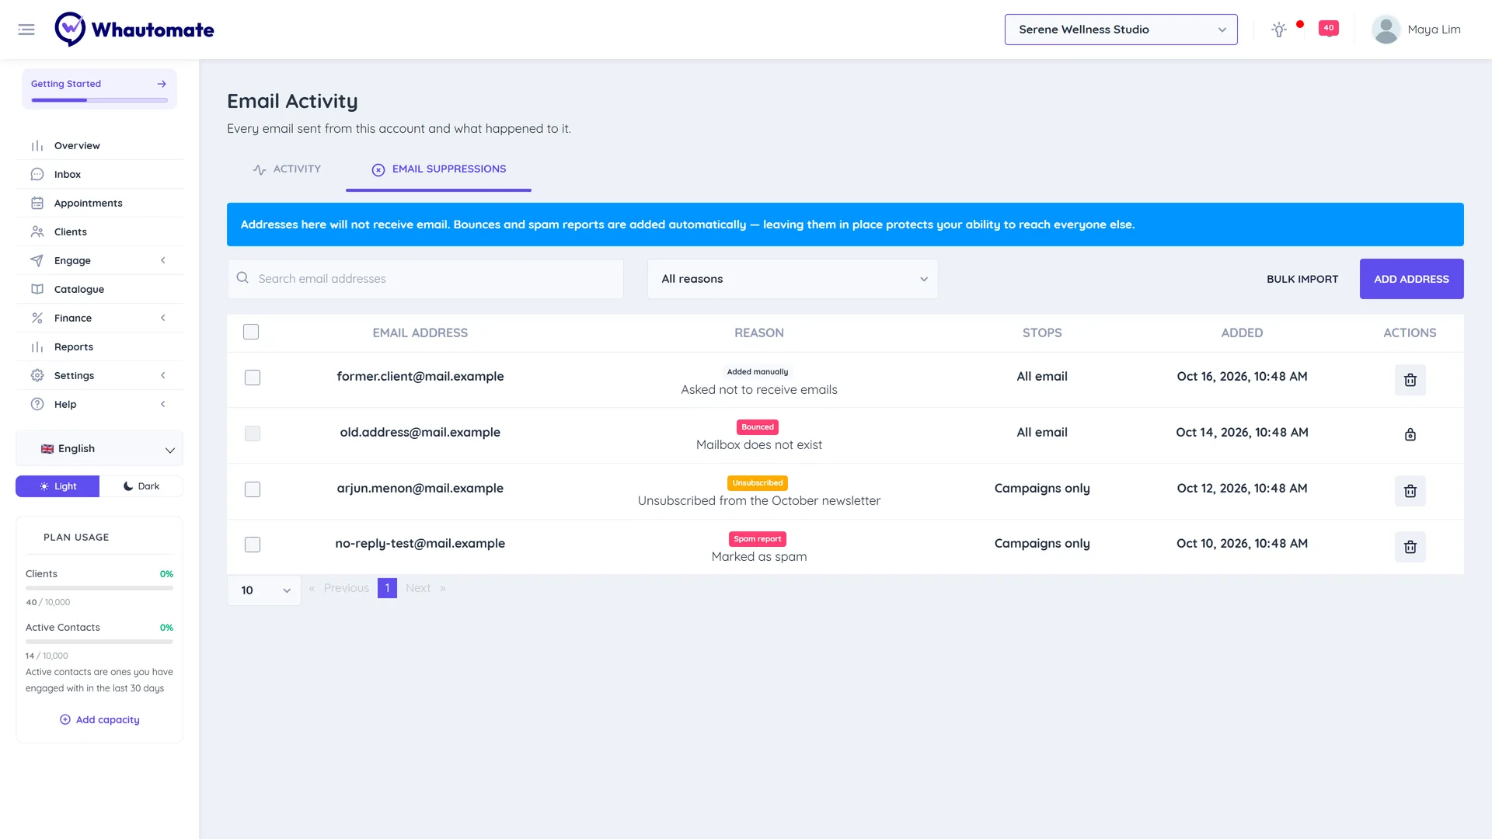Check the arjun.menon@mail.example row

[x=253, y=489]
